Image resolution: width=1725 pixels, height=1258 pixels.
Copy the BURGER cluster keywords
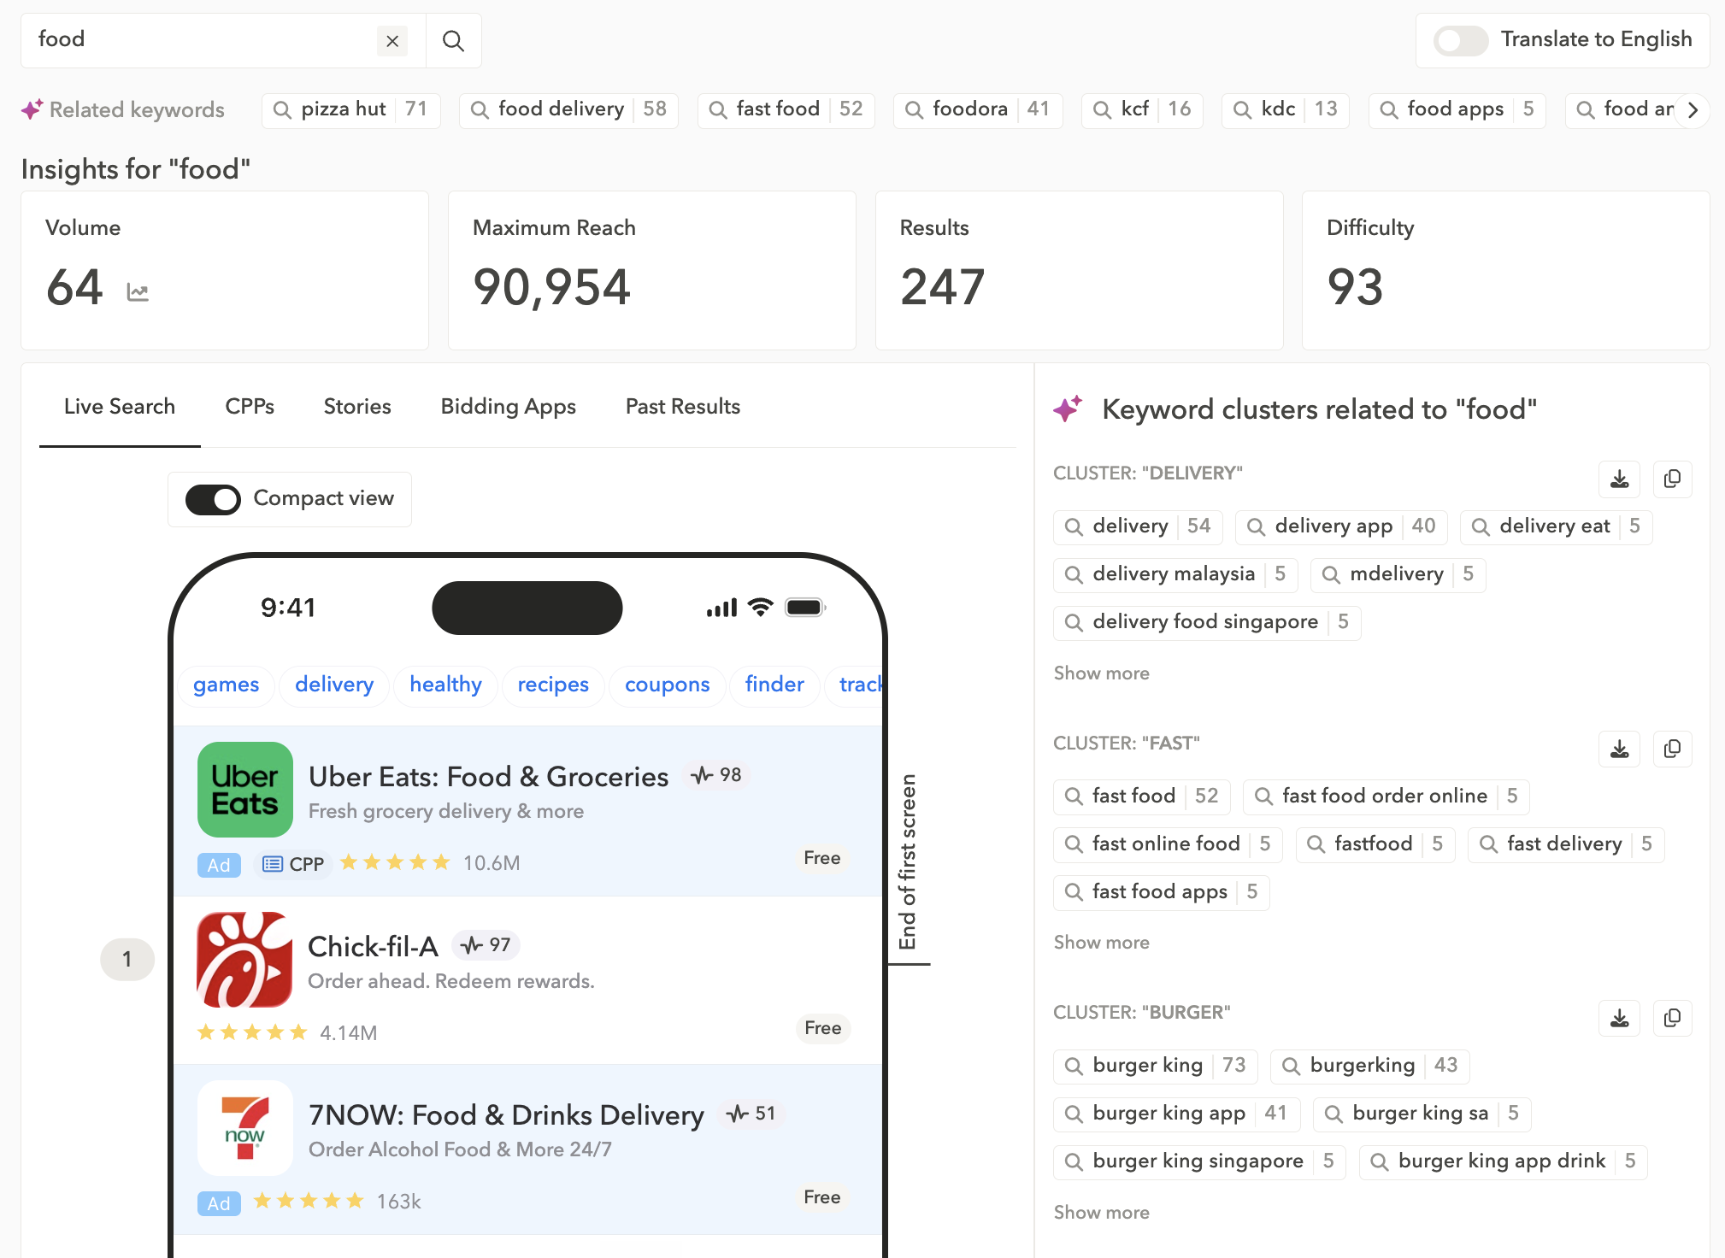[1672, 1018]
